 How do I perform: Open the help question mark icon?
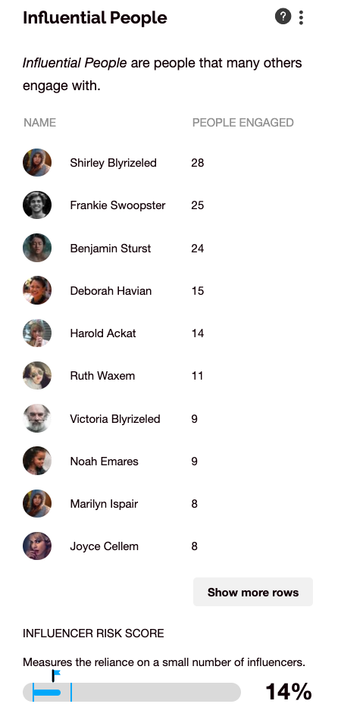pos(283,17)
